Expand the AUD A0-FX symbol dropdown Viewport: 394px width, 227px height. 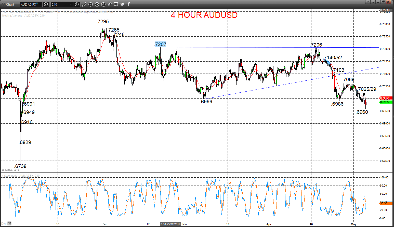coord(40,4)
